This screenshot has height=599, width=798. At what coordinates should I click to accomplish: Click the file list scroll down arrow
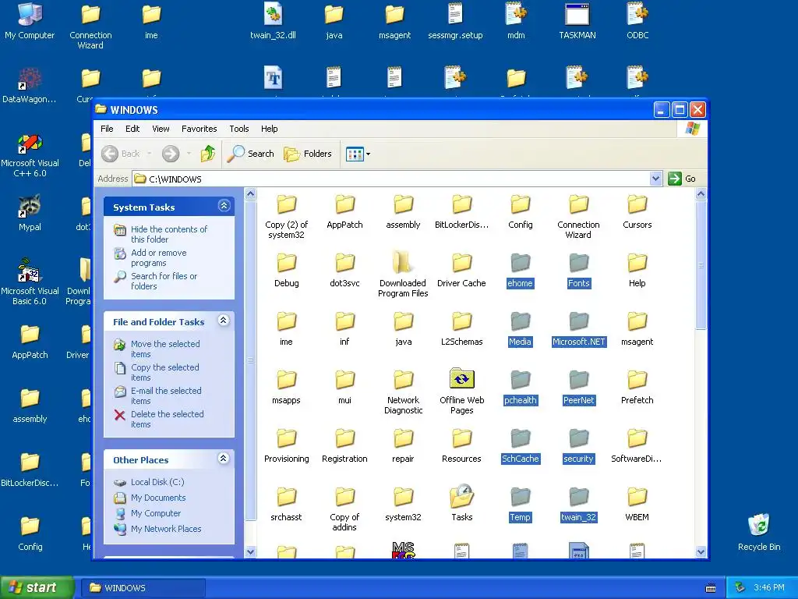click(701, 551)
